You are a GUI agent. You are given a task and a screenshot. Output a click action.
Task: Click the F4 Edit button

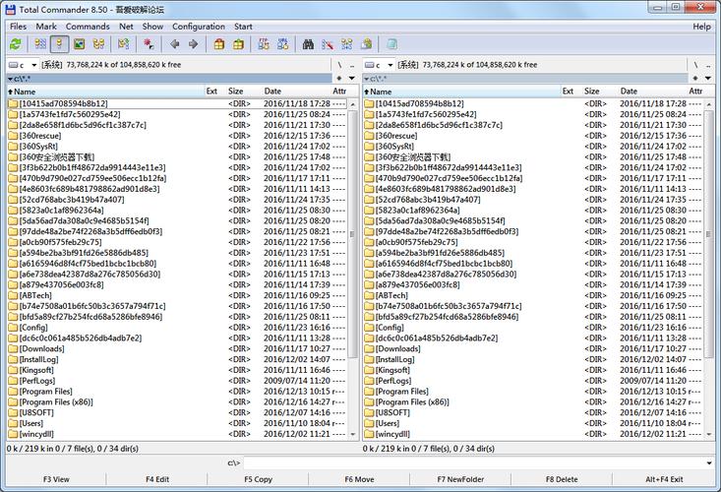click(x=157, y=479)
